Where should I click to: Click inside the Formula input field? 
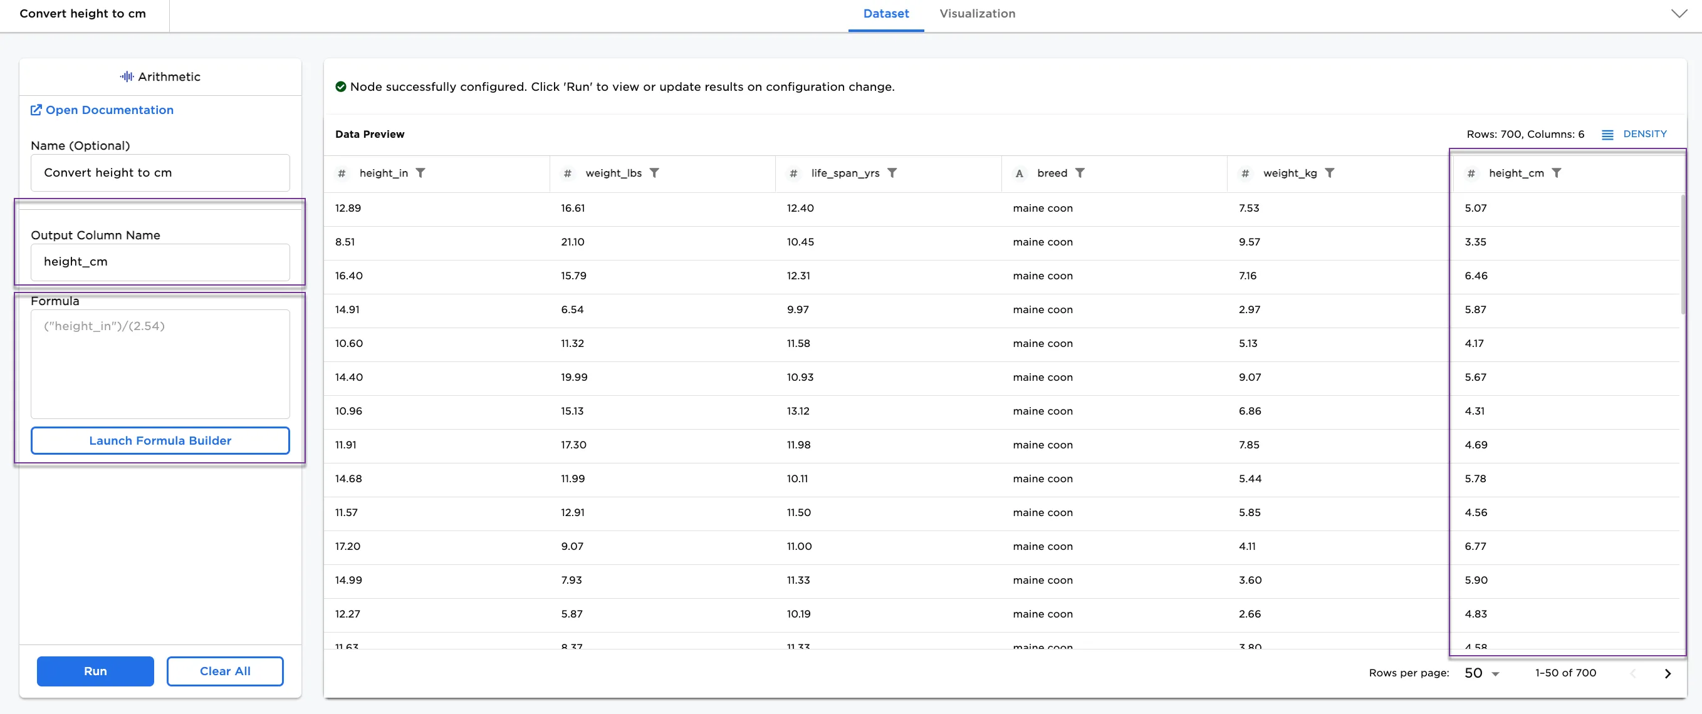point(160,363)
